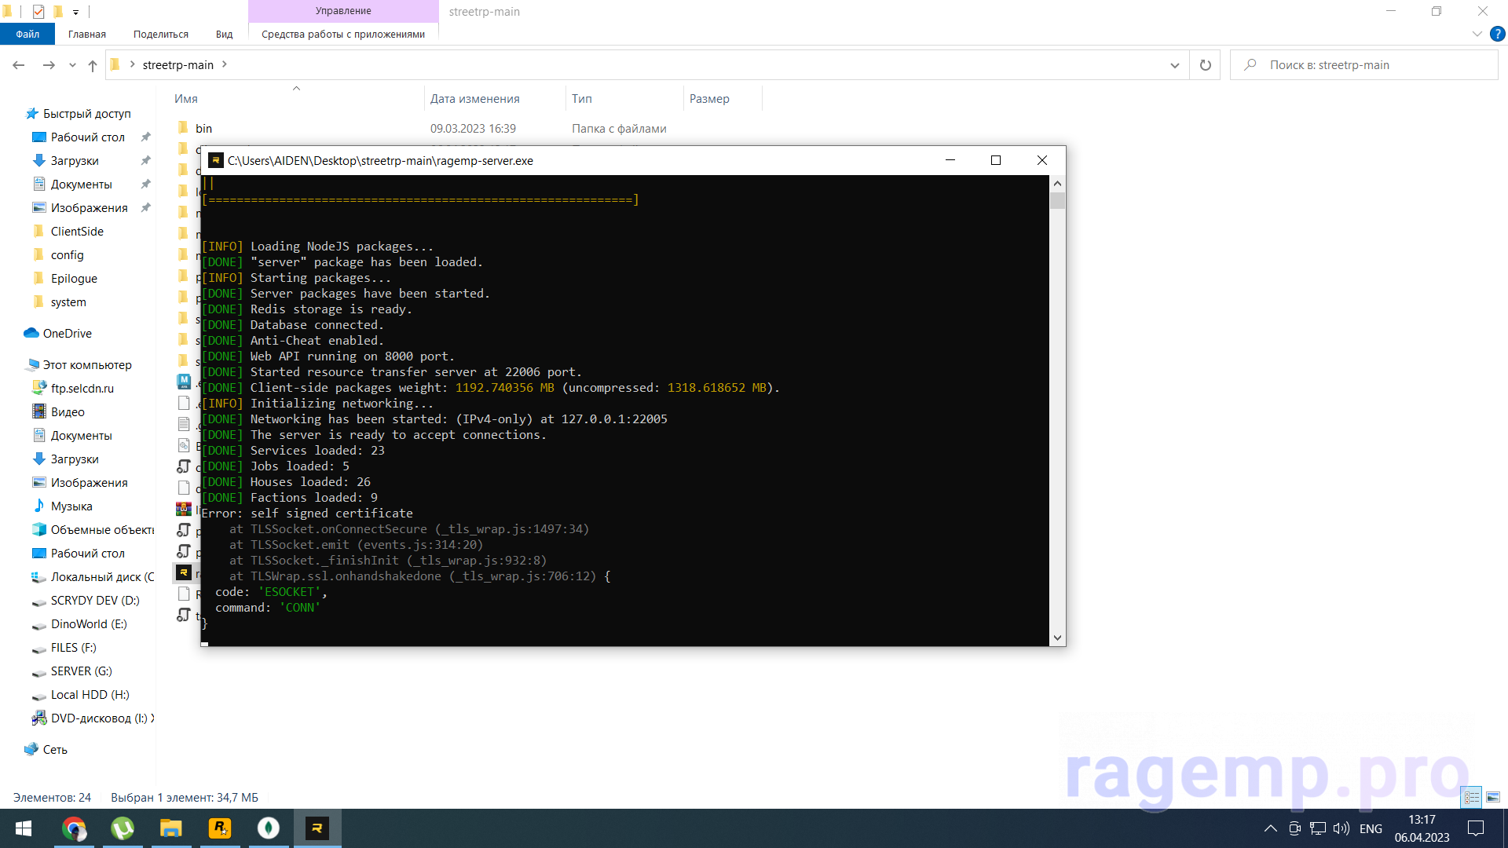1508x848 pixels.
Task: Open the Файл menu
Action: point(27,34)
